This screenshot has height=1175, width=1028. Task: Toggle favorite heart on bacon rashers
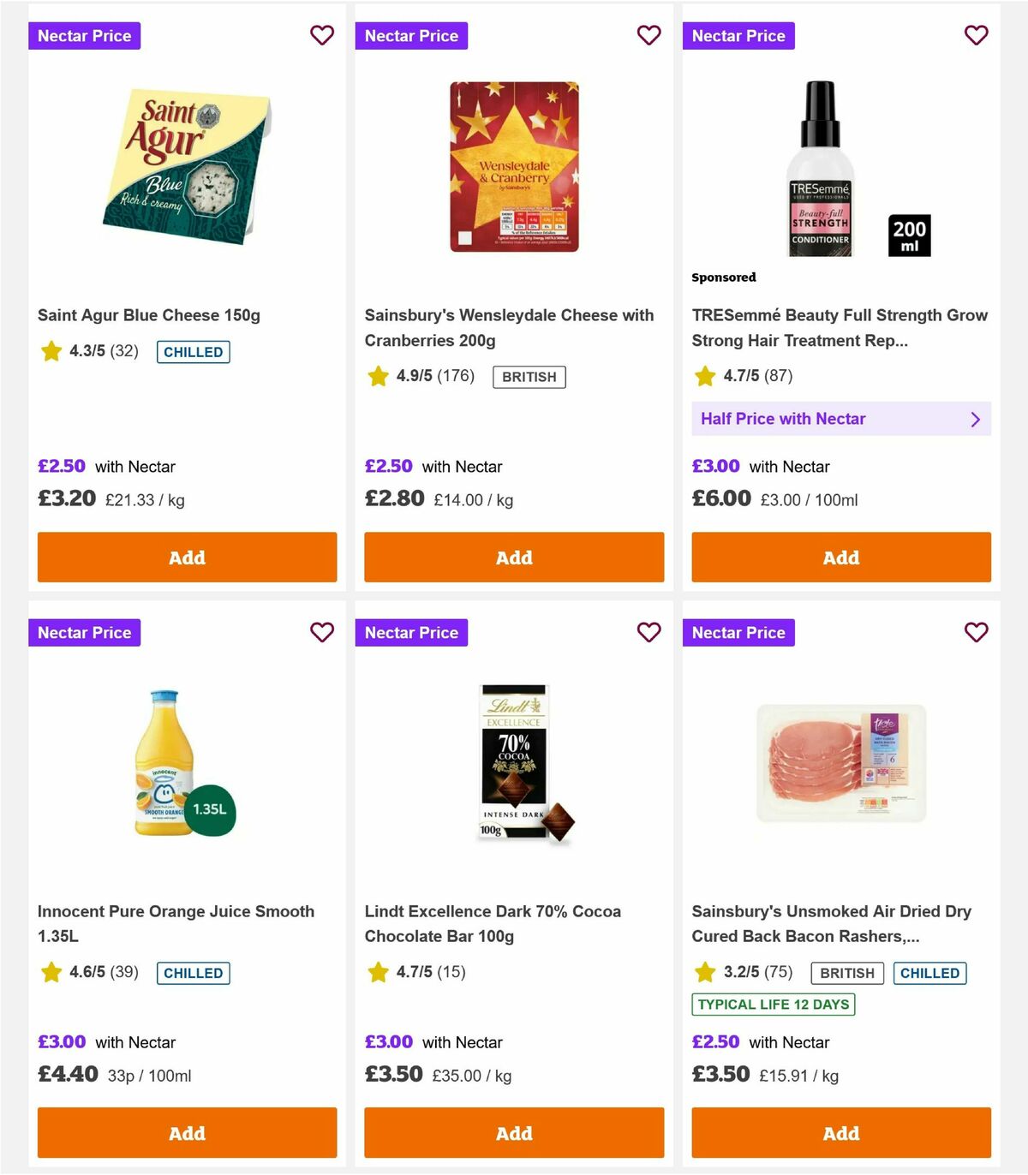976,632
